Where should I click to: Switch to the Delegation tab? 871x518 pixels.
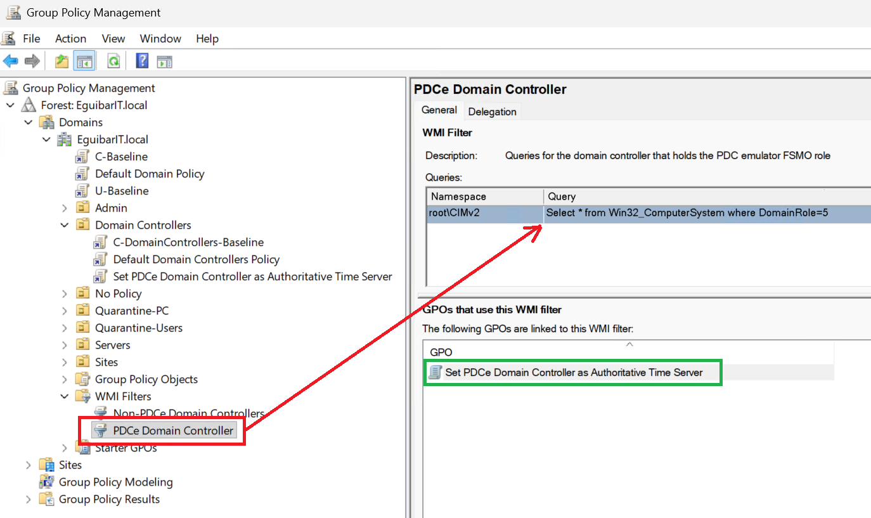[492, 112]
